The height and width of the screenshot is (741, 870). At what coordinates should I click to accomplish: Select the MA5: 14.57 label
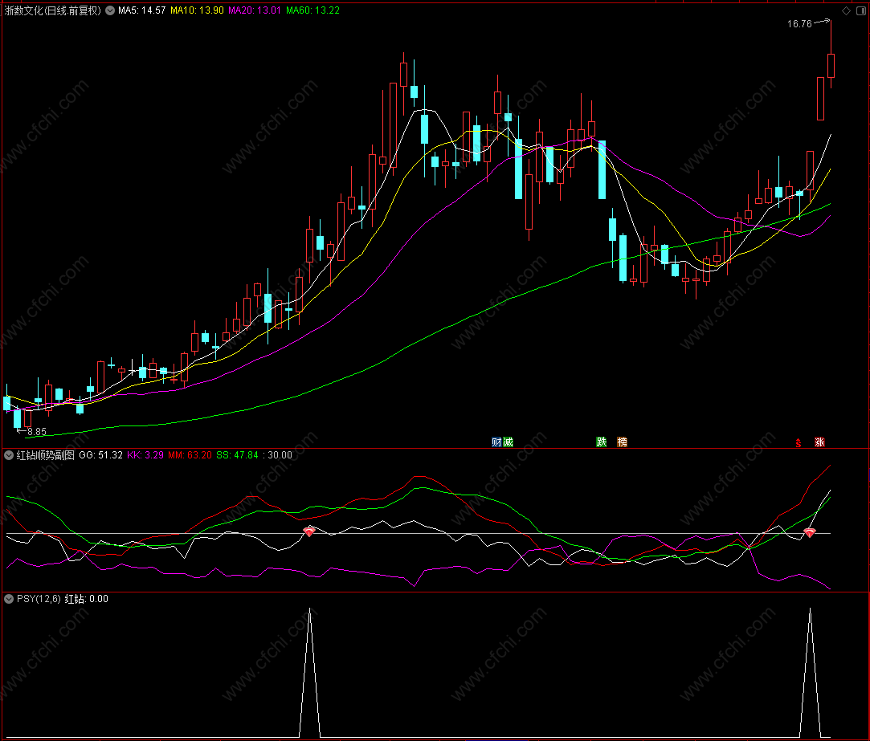(142, 10)
